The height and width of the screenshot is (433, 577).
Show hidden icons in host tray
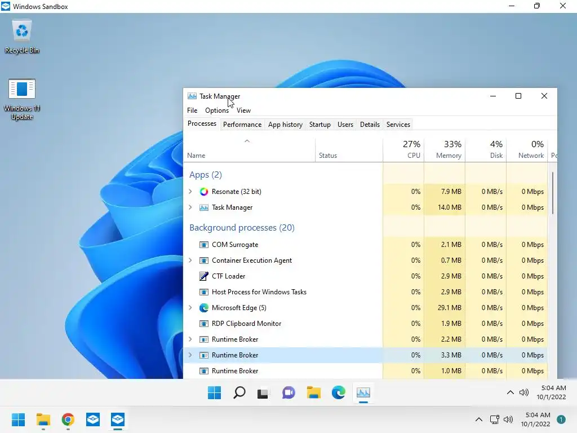point(479,419)
